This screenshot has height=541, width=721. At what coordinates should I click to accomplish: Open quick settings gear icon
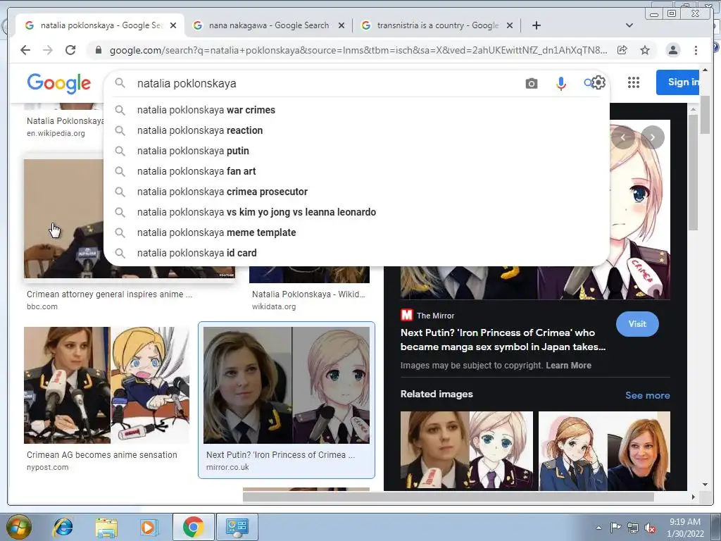[598, 82]
